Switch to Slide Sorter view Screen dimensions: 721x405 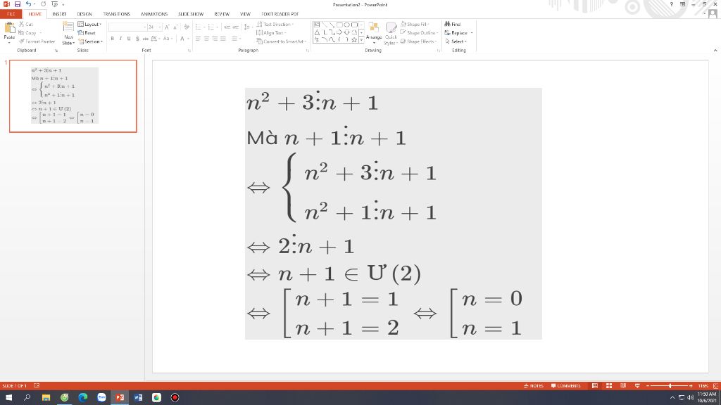609,386
